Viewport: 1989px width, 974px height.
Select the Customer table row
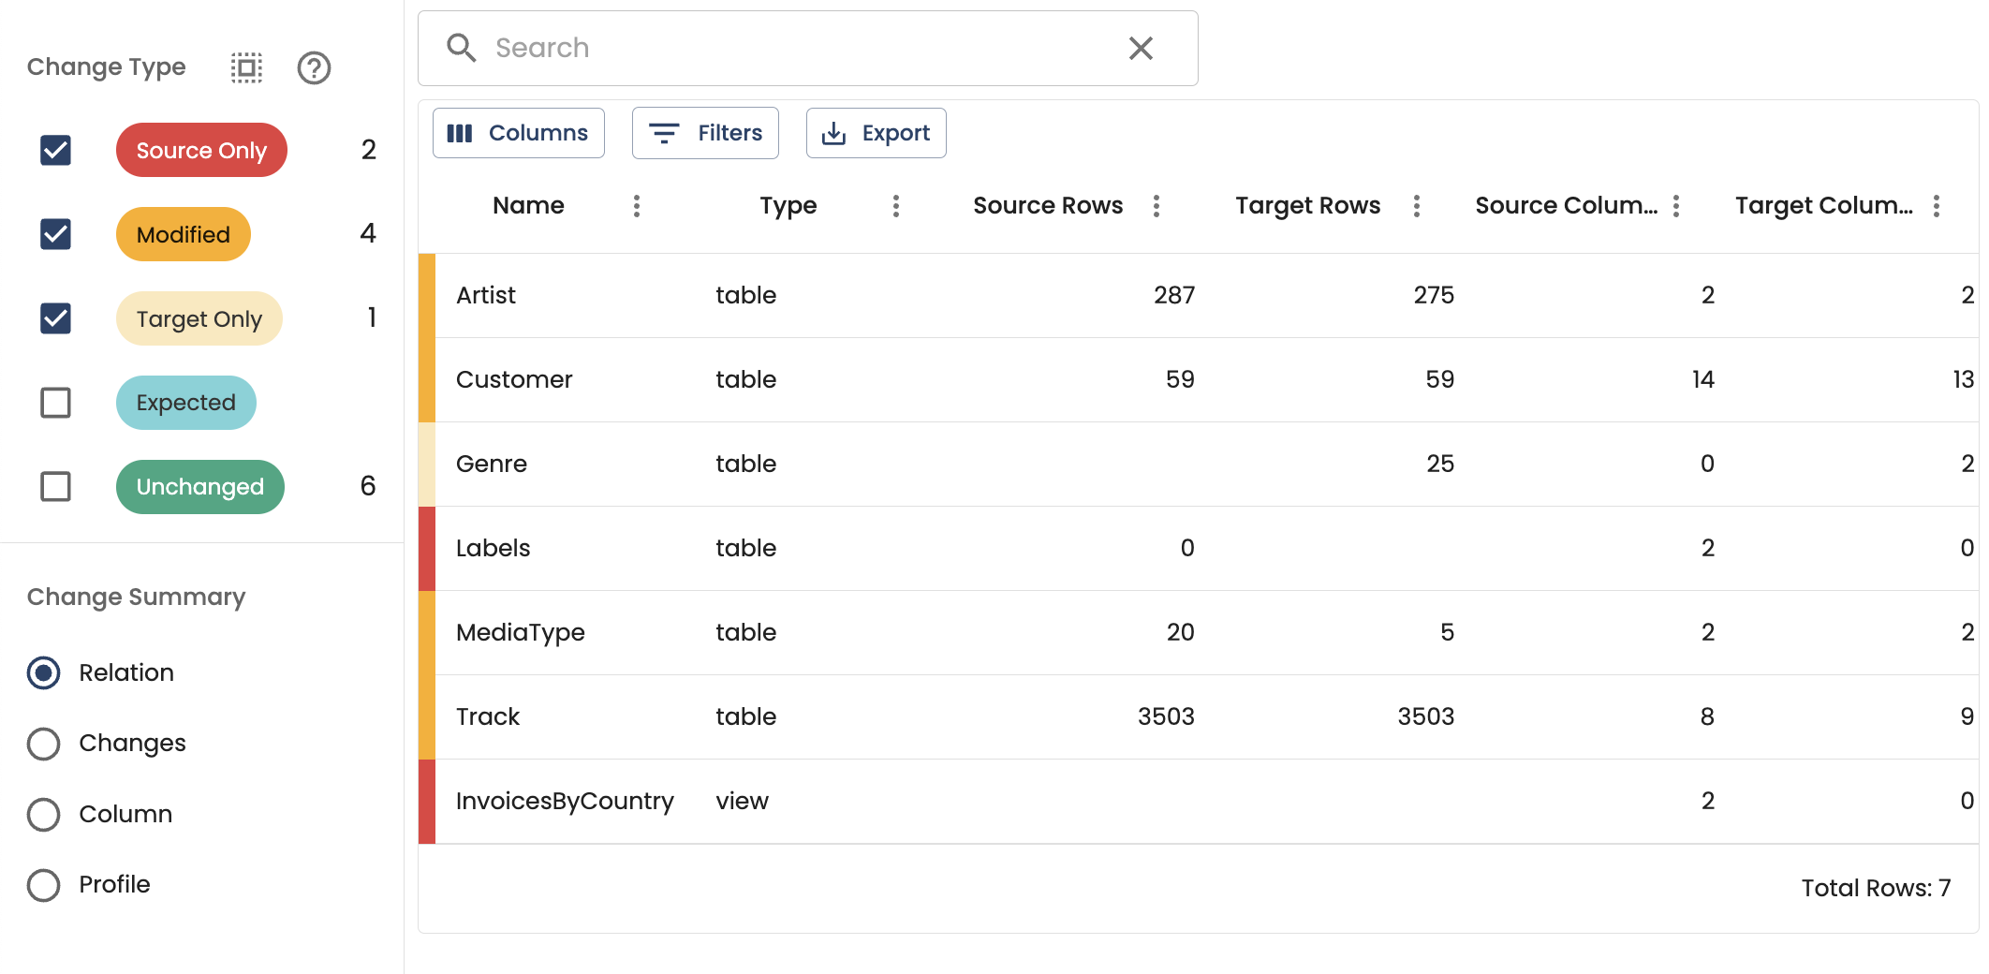click(1199, 380)
